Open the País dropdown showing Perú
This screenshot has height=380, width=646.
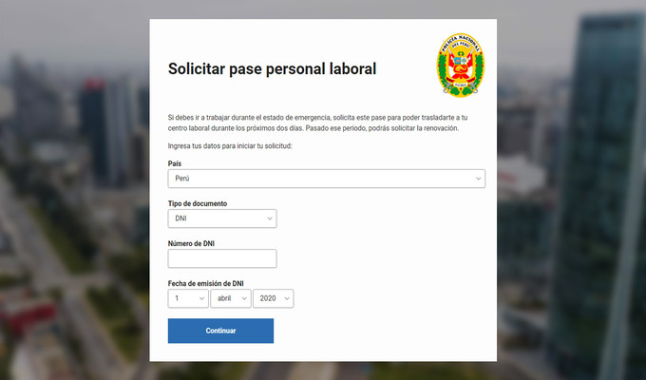[326, 179]
